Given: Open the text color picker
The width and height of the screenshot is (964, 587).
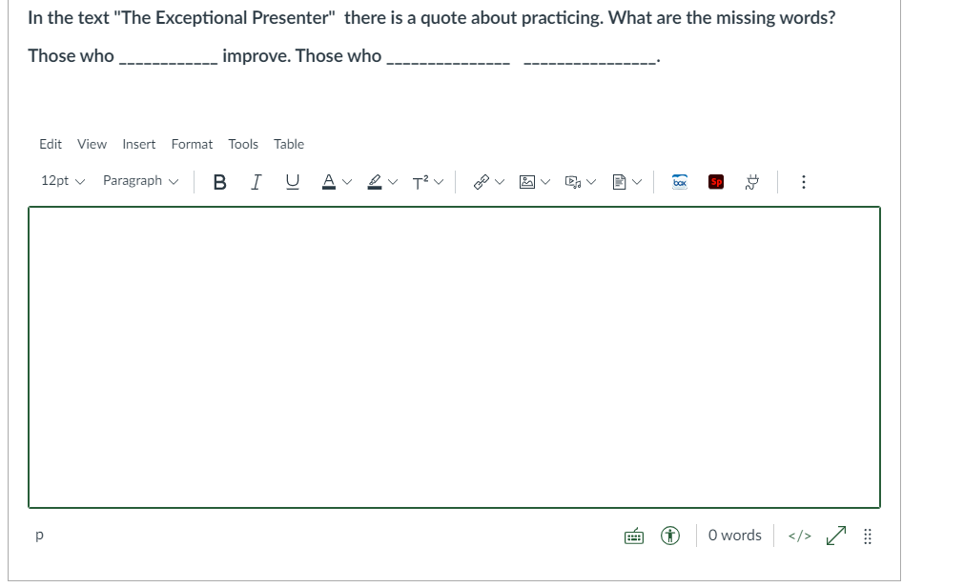Looking at the screenshot, I should tap(331, 181).
